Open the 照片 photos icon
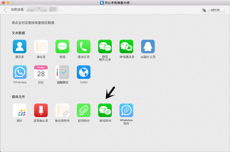 click(x=20, y=110)
